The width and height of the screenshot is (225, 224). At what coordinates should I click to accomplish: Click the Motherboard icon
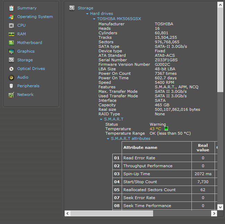click(11, 43)
